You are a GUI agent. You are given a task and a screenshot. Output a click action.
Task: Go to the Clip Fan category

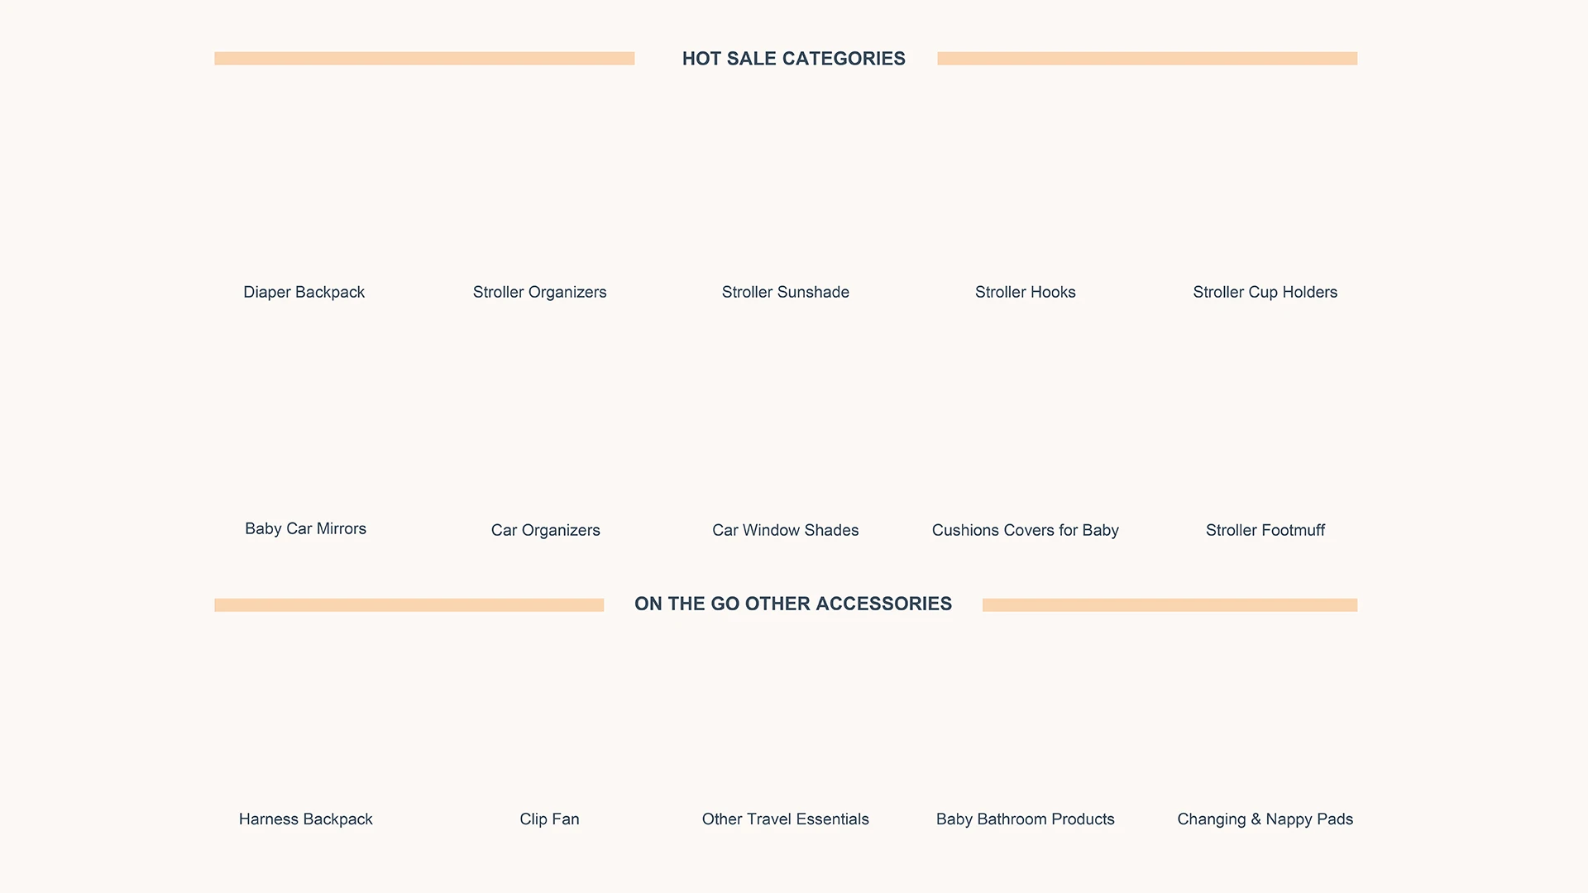click(549, 819)
